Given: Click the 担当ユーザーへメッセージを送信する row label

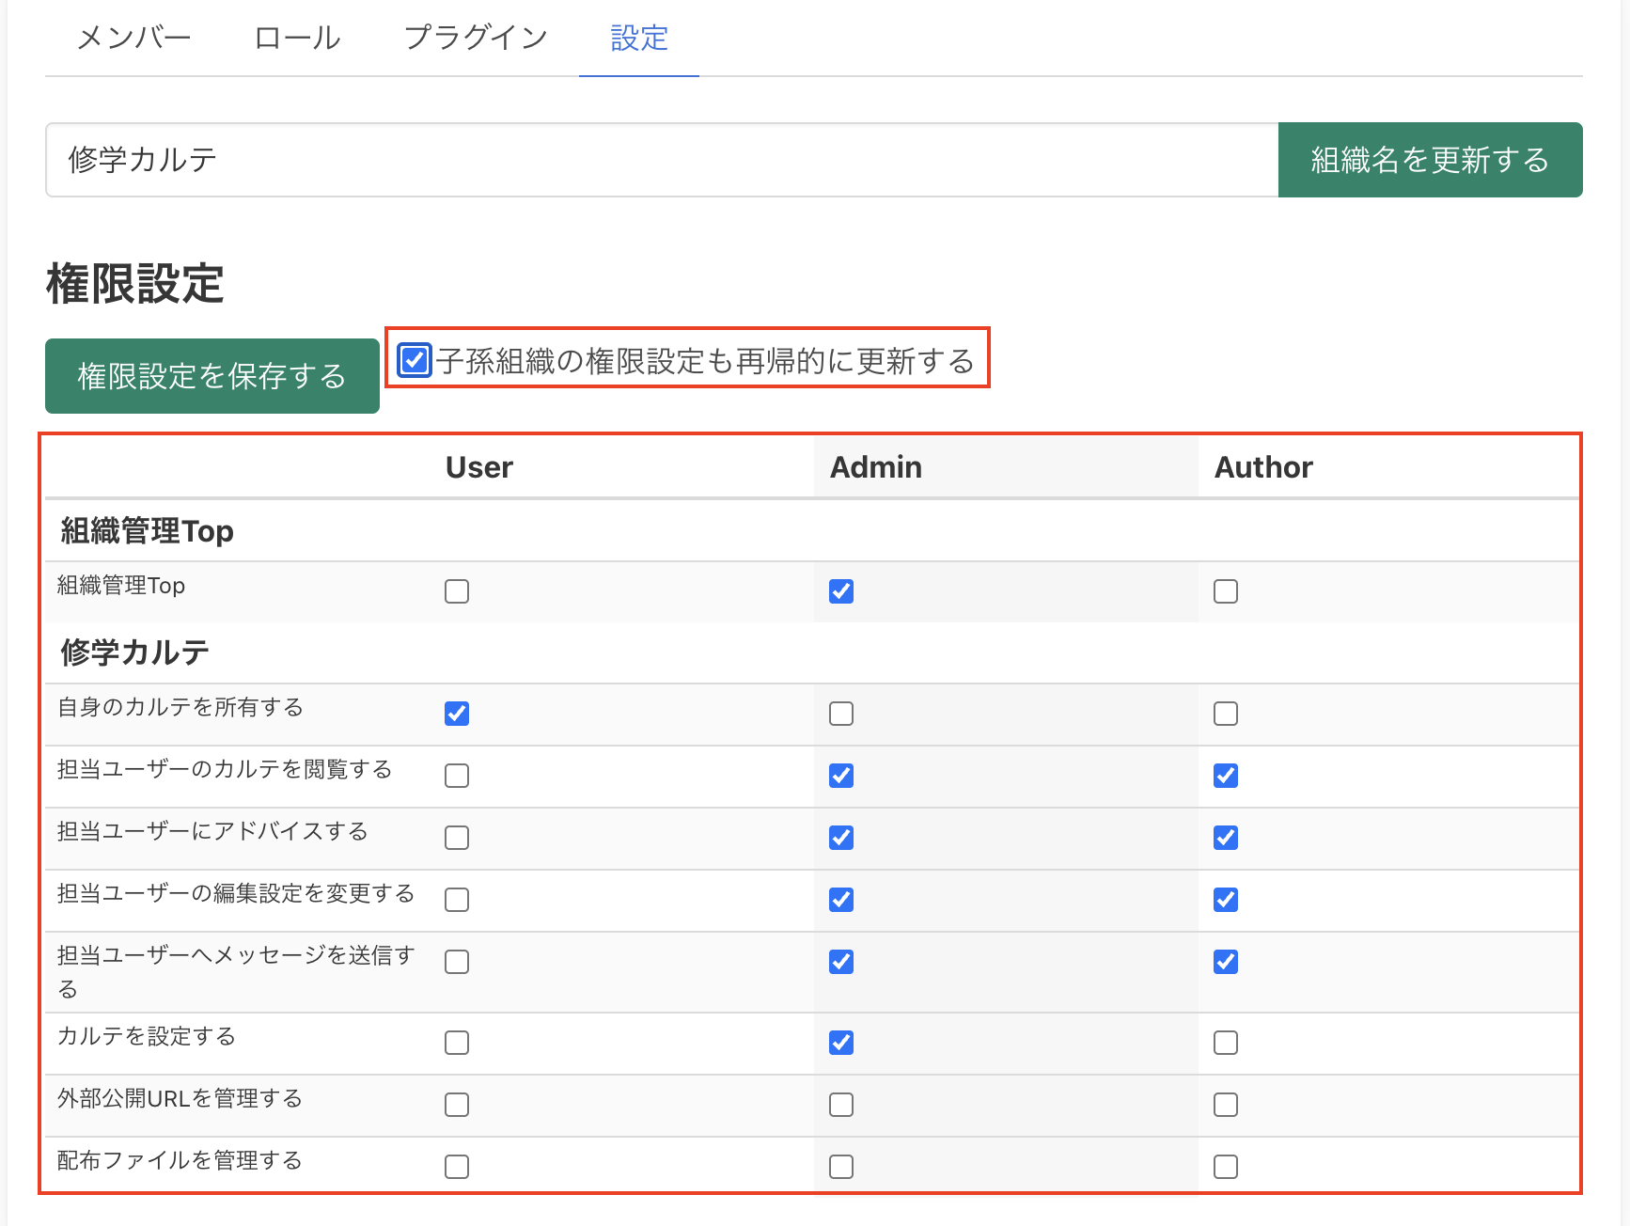Looking at the screenshot, I should (236, 971).
